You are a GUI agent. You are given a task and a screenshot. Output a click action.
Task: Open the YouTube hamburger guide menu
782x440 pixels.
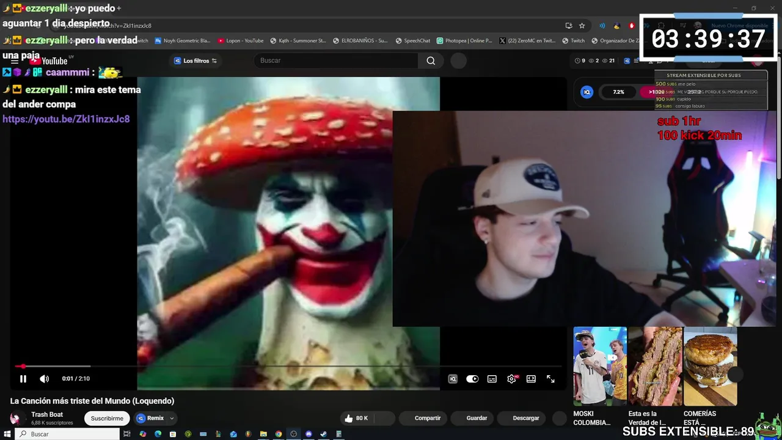tap(15, 61)
